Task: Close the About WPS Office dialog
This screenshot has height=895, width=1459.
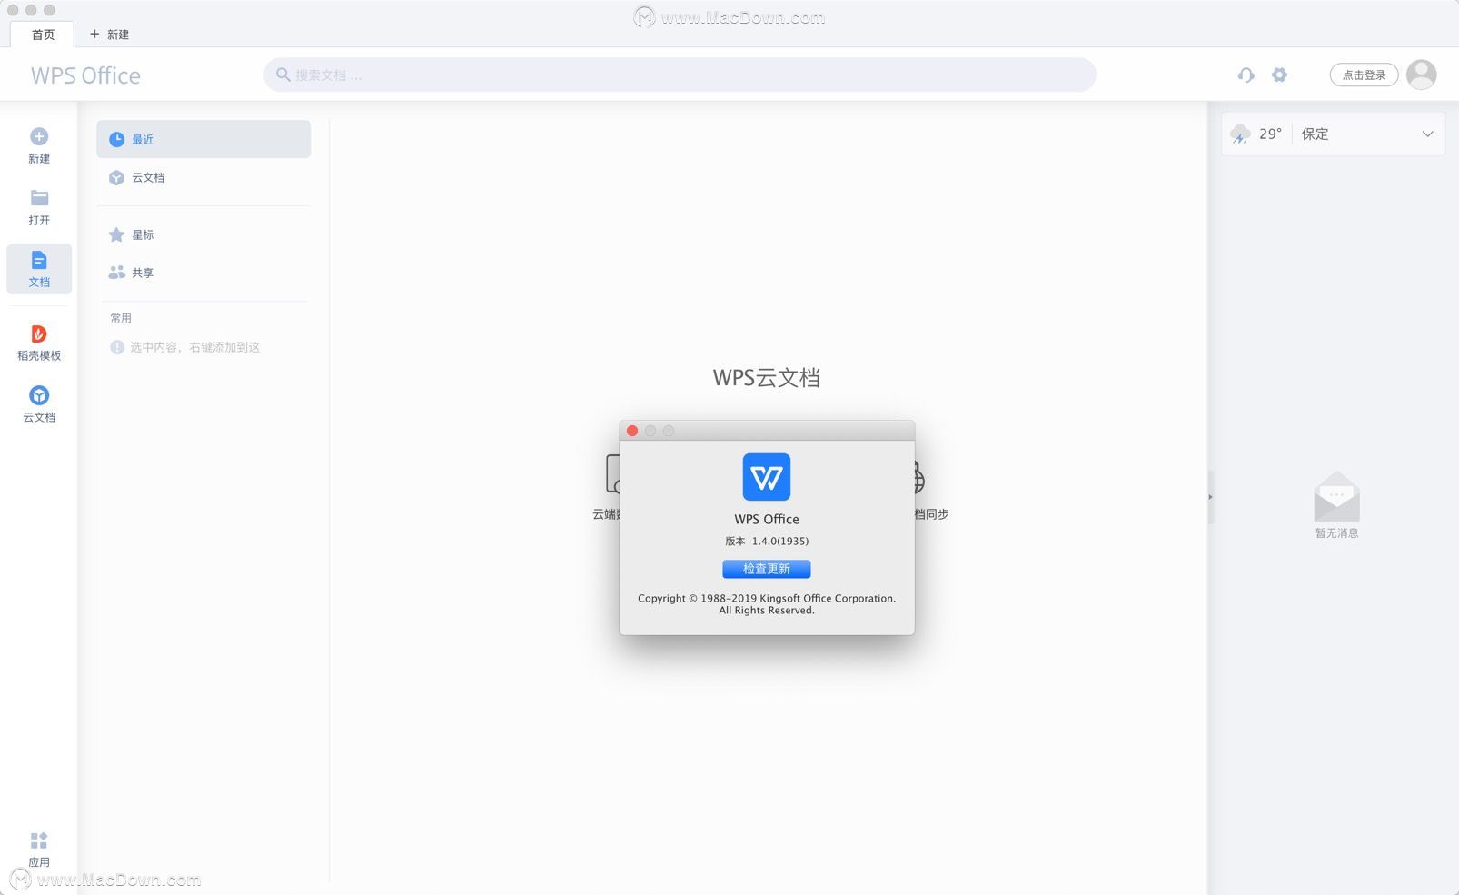Action: click(x=632, y=431)
